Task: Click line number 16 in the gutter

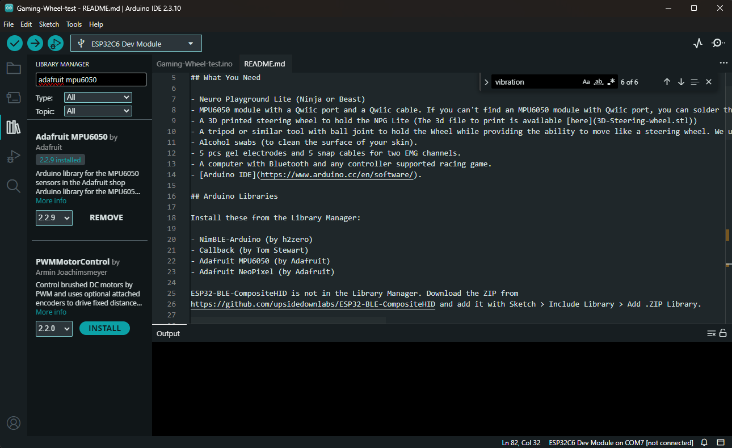Action: pyautogui.click(x=173, y=196)
